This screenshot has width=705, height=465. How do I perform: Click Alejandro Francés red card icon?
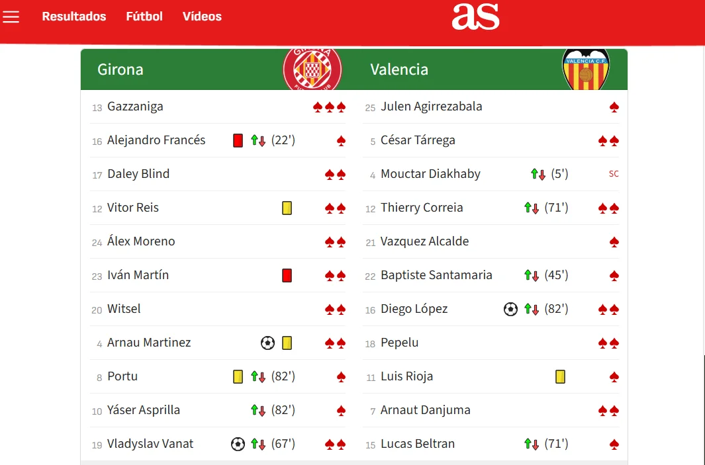click(238, 140)
